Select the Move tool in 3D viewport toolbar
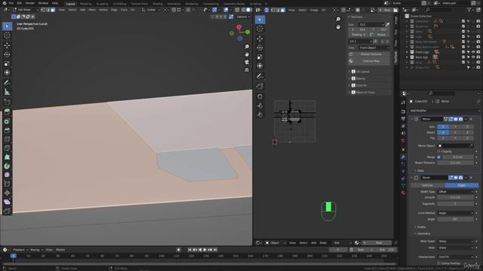Image resolution: width=483 pixels, height=271 pixels. point(7,45)
